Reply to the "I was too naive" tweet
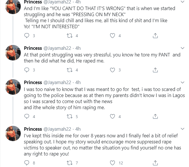189x167 pixels. point(27,117)
